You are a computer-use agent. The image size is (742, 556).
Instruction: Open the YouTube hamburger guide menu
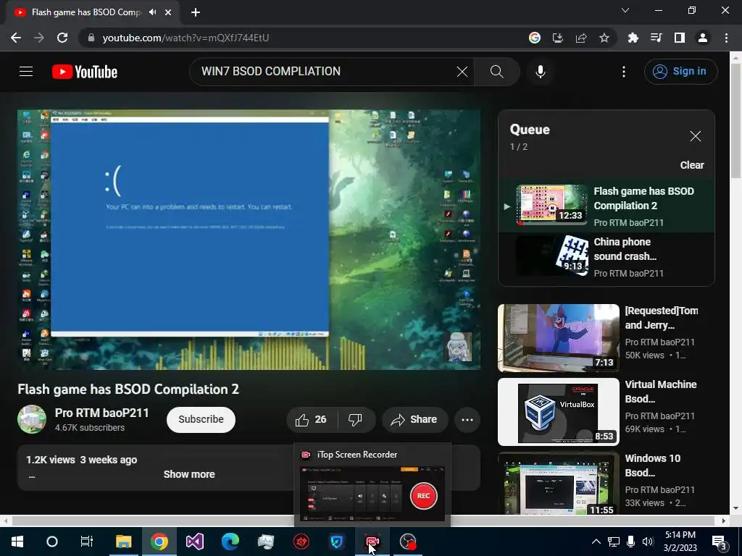click(x=26, y=72)
